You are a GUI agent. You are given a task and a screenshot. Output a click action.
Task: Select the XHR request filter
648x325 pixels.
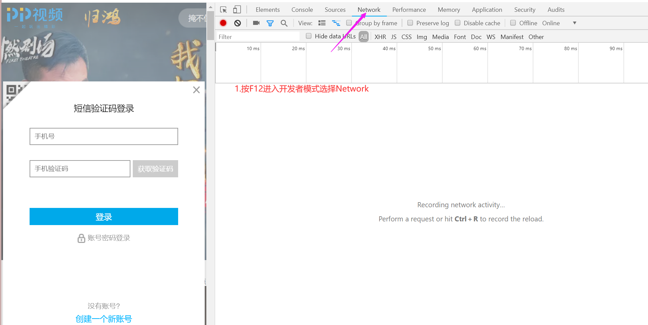380,37
